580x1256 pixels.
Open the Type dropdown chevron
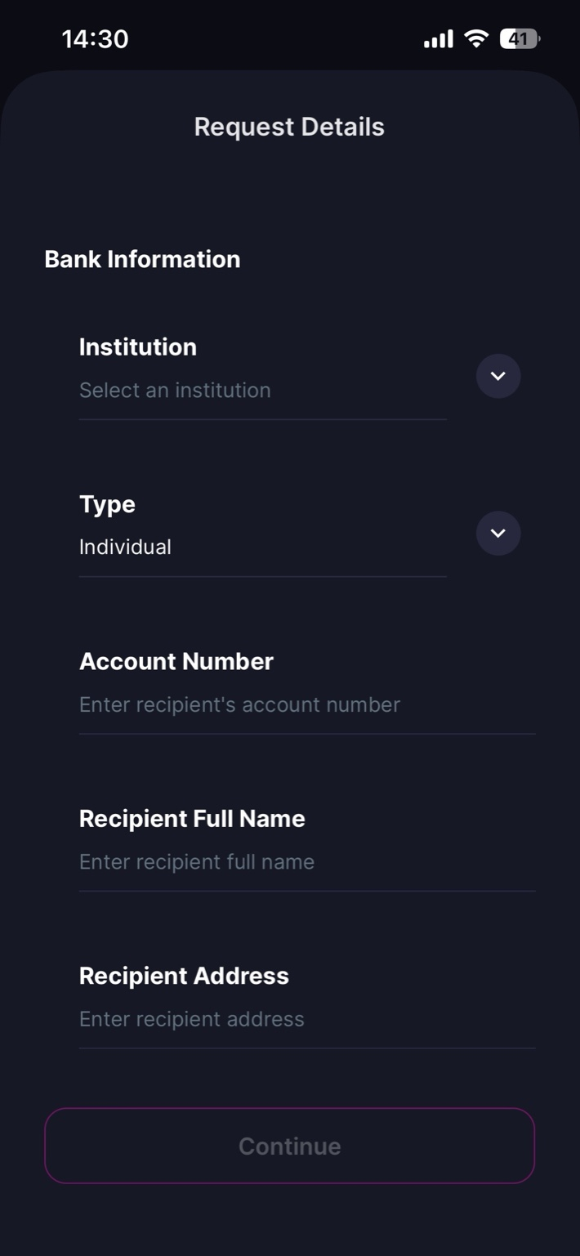pos(498,534)
